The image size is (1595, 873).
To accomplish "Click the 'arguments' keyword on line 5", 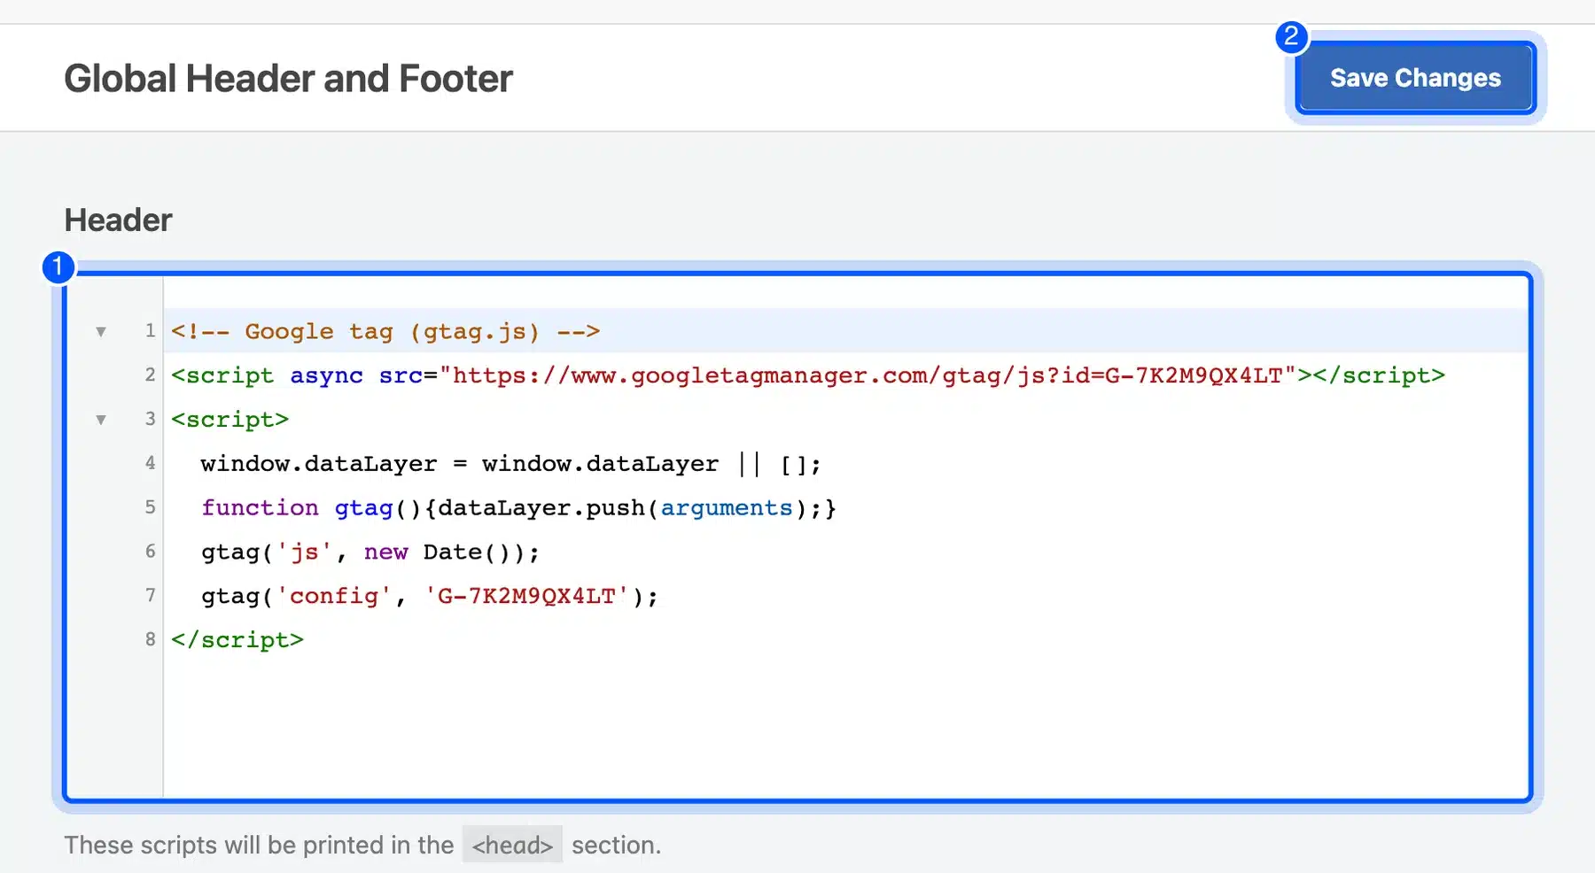I will (727, 508).
